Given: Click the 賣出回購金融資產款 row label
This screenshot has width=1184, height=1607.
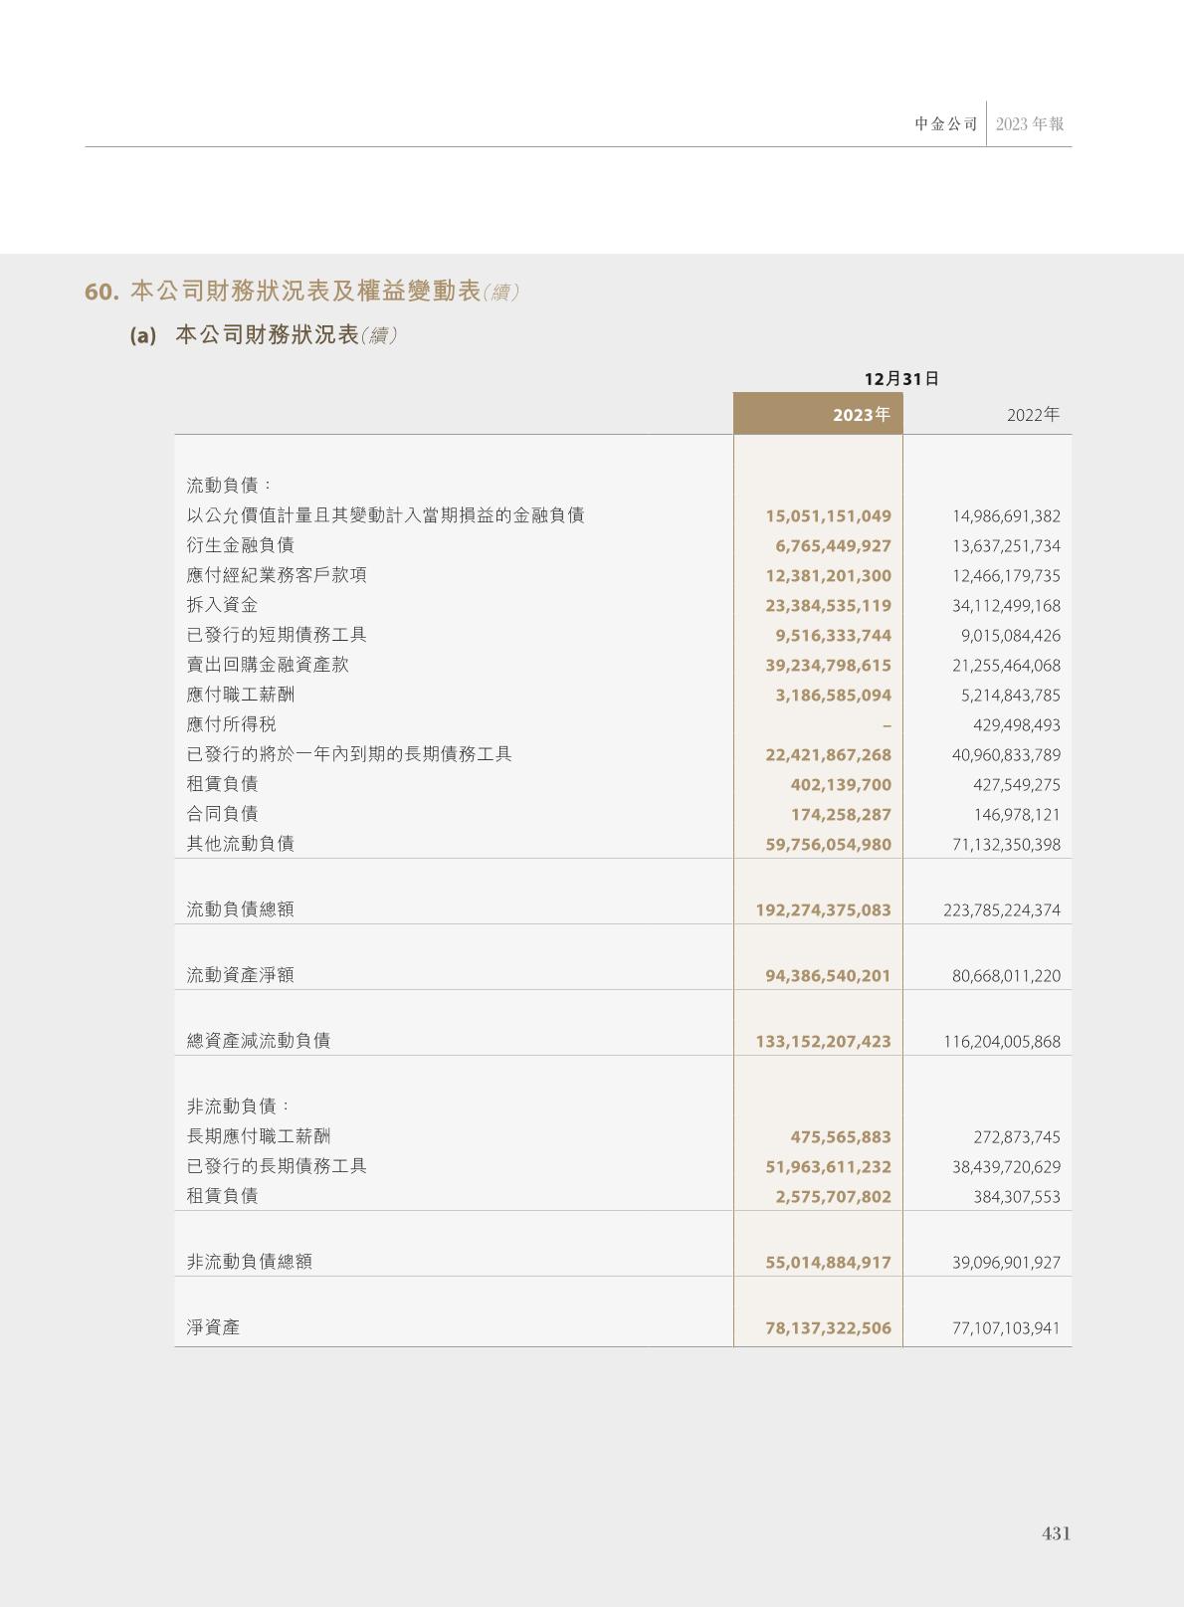Looking at the screenshot, I should tap(268, 665).
